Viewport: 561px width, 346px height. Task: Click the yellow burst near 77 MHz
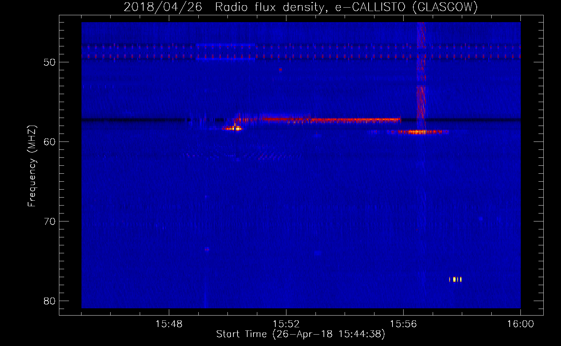456,279
